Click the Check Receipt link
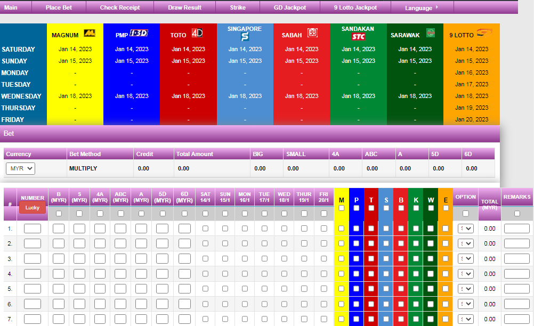 120,7
